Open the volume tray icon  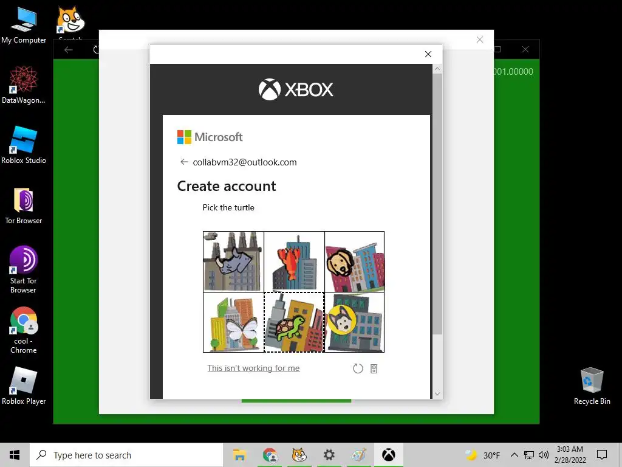[544, 455]
